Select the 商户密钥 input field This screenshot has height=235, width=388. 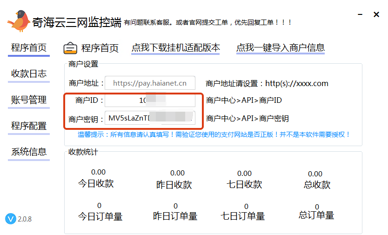click(150, 118)
